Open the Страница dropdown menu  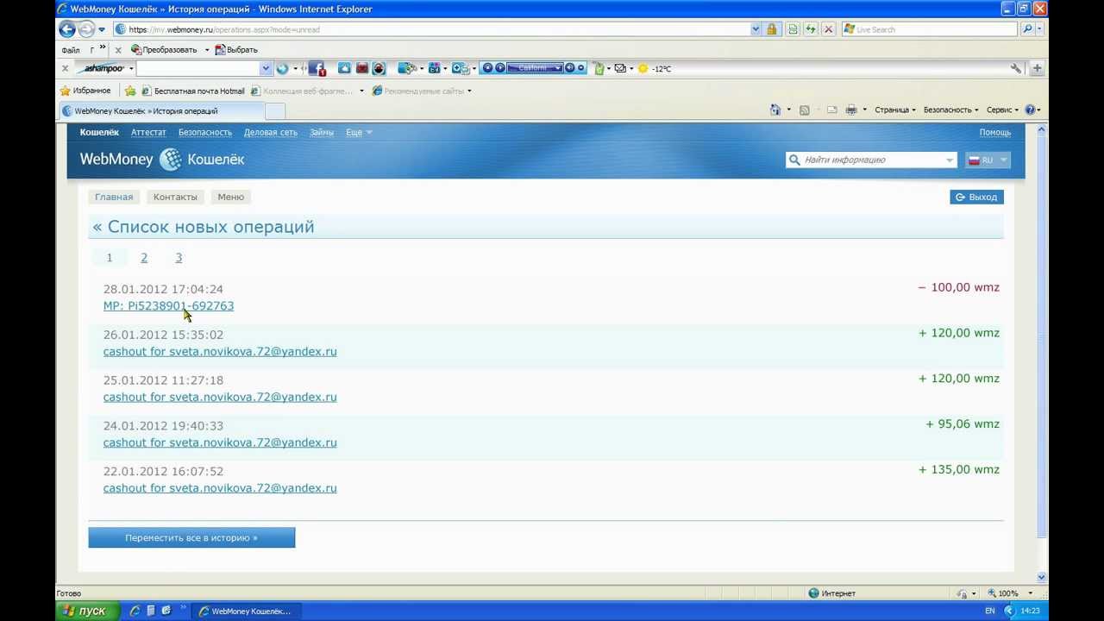pos(895,110)
